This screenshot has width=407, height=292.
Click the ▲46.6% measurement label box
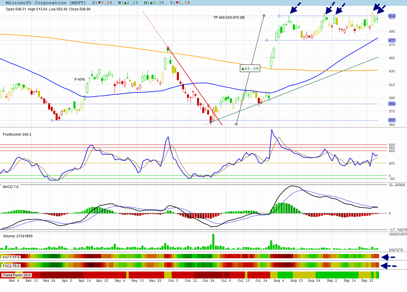click(250, 68)
